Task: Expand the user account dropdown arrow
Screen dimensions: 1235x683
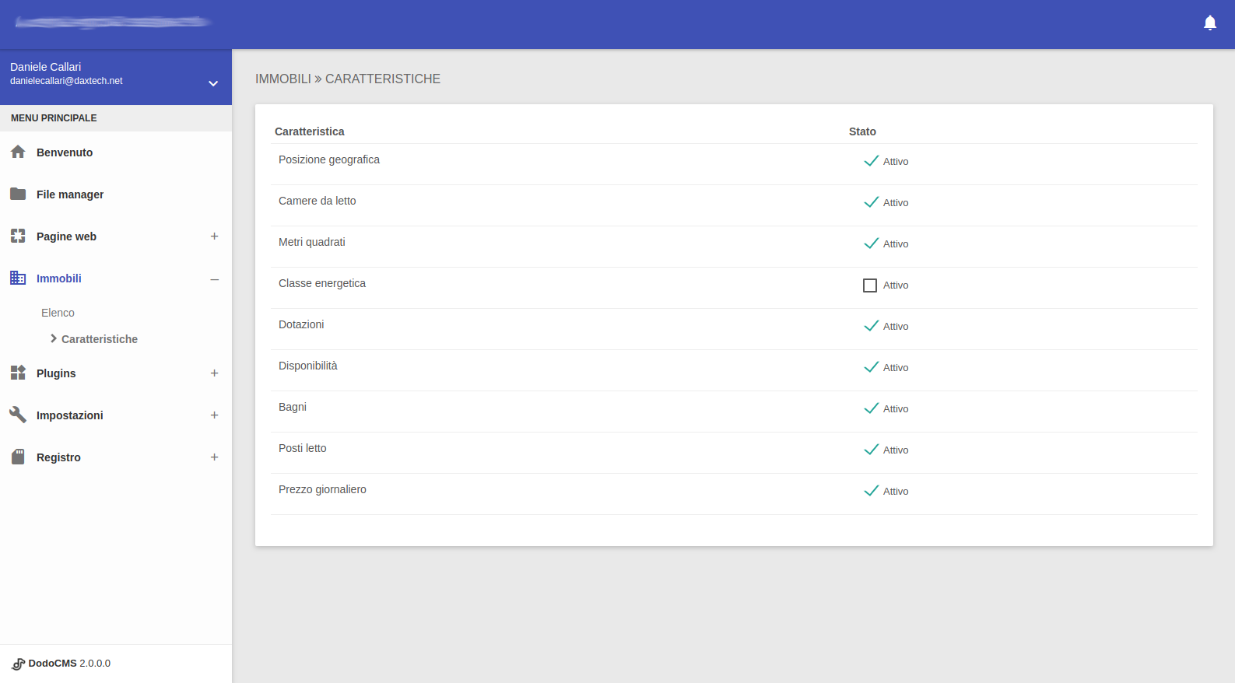Action: (x=213, y=83)
